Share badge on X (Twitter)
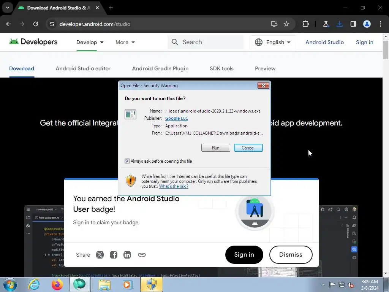This screenshot has height=292, width=389. click(x=100, y=254)
